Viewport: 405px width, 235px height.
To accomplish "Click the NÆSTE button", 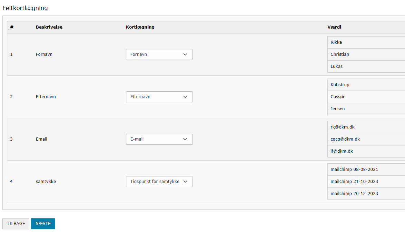I will pyautogui.click(x=43, y=224).
